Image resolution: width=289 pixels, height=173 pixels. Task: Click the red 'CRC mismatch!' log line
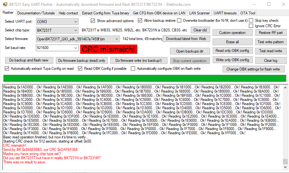(15, 145)
